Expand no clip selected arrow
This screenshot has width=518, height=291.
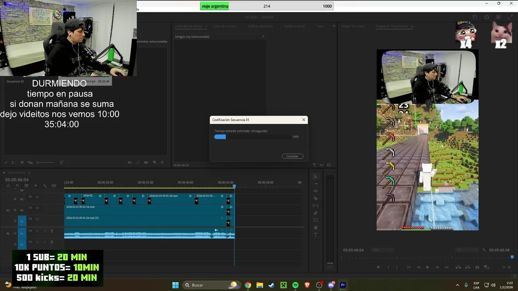pos(263,36)
